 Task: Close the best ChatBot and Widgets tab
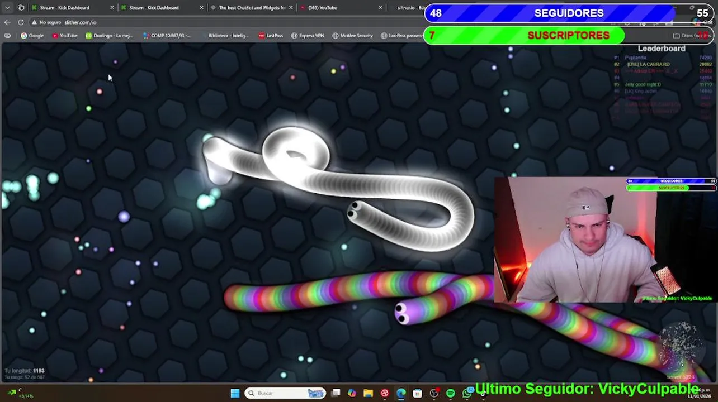click(x=291, y=8)
